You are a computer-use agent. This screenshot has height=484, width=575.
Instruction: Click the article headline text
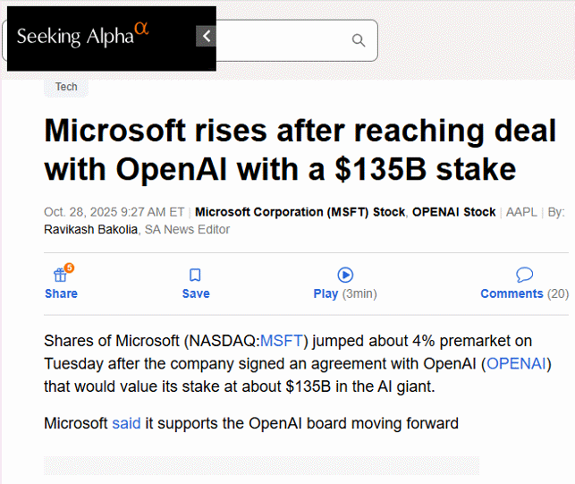click(x=300, y=149)
